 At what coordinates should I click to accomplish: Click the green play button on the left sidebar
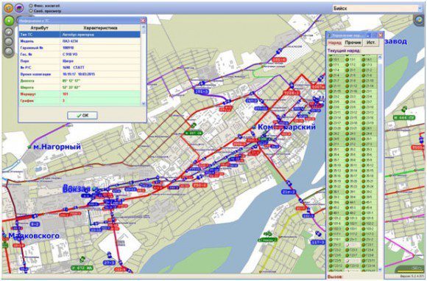tap(9, 21)
